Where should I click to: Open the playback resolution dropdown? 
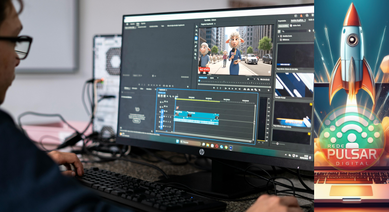[250, 79]
